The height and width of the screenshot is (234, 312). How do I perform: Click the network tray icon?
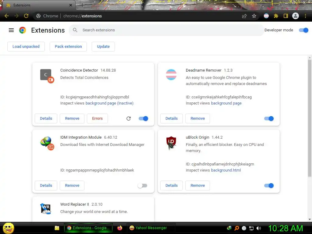pos(251,228)
